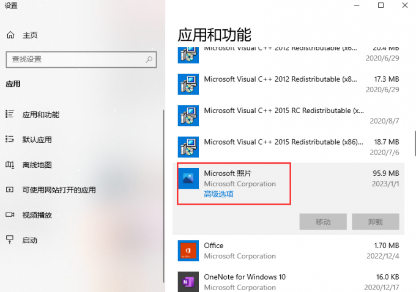Click the Visual C++ 2015 RC Redistributable icon

[x=188, y=115]
